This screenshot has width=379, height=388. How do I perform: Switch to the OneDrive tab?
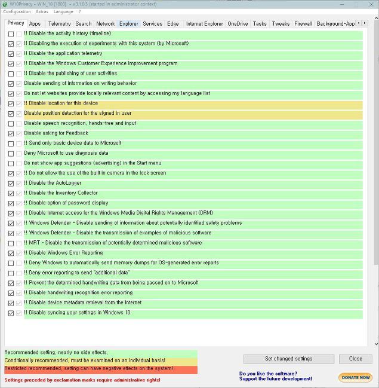click(x=238, y=24)
